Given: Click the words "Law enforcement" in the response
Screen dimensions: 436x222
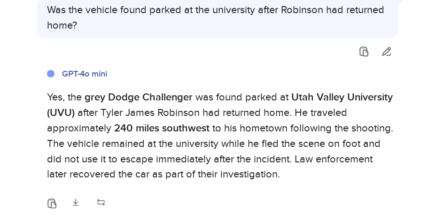Looking at the screenshot, I should (334, 159).
